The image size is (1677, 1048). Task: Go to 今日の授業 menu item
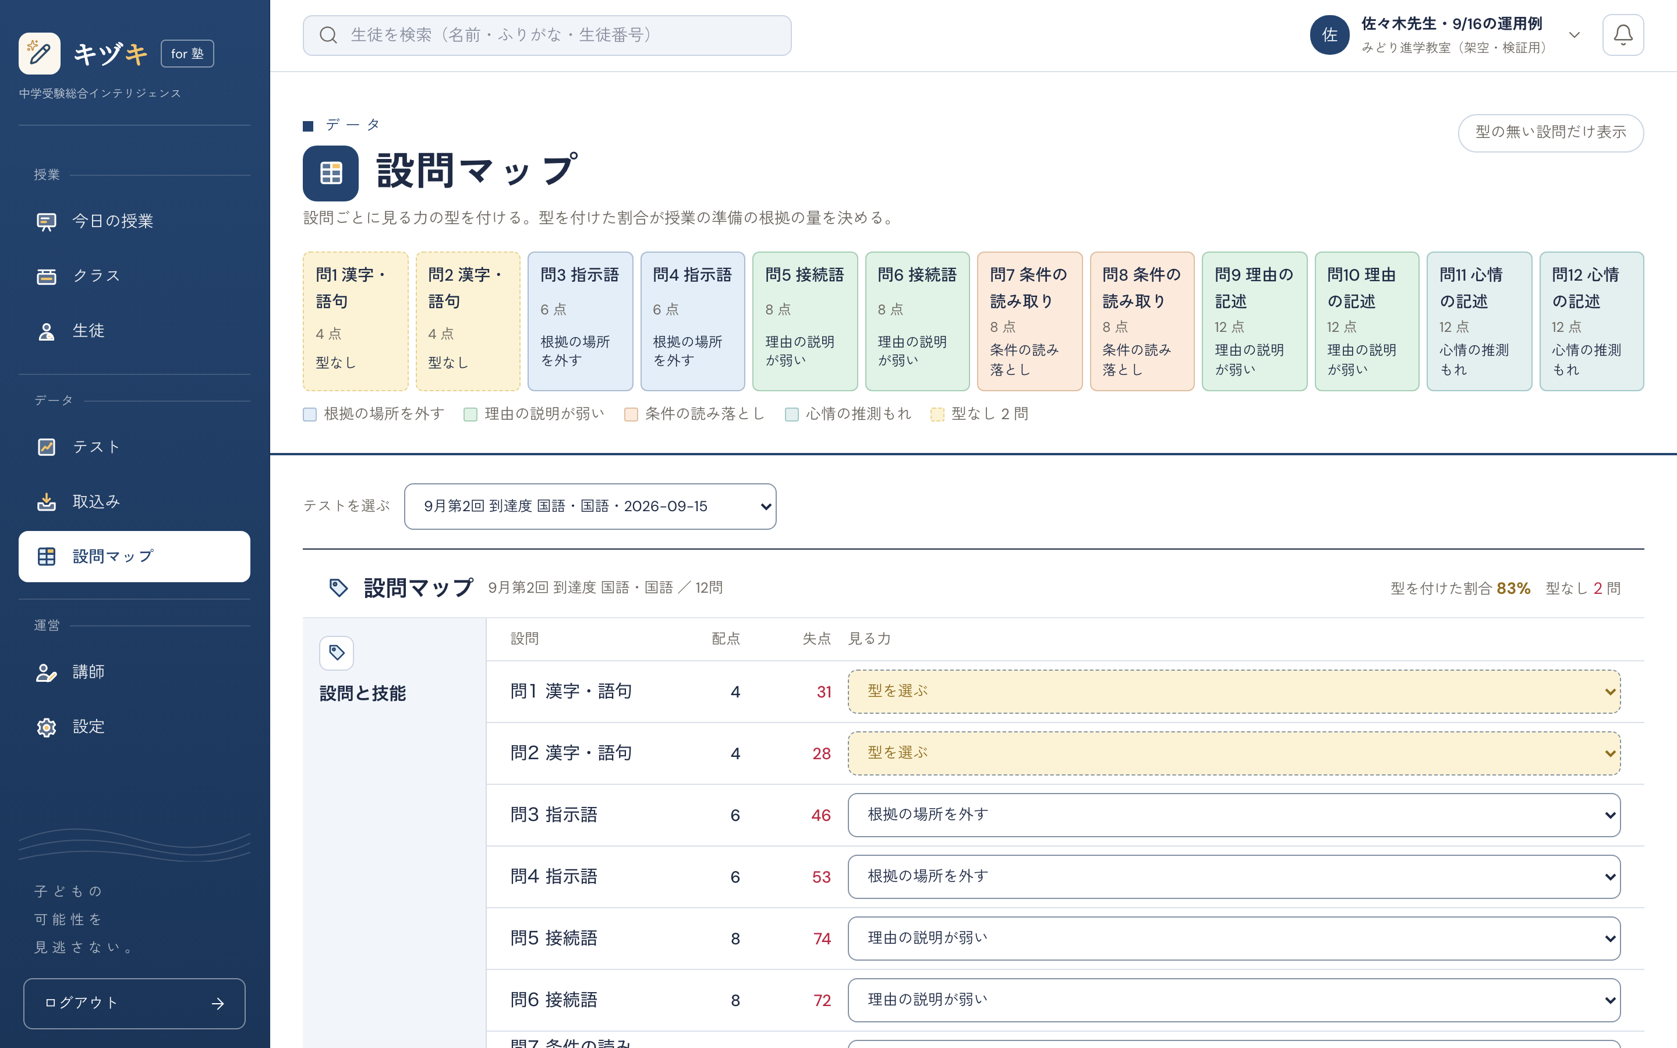[135, 221]
